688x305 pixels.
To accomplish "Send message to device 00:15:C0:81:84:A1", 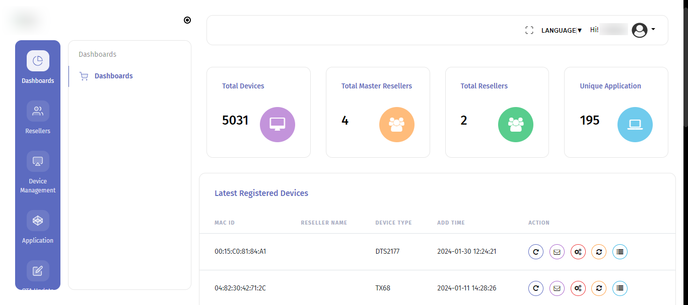I will pyautogui.click(x=557, y=252).
